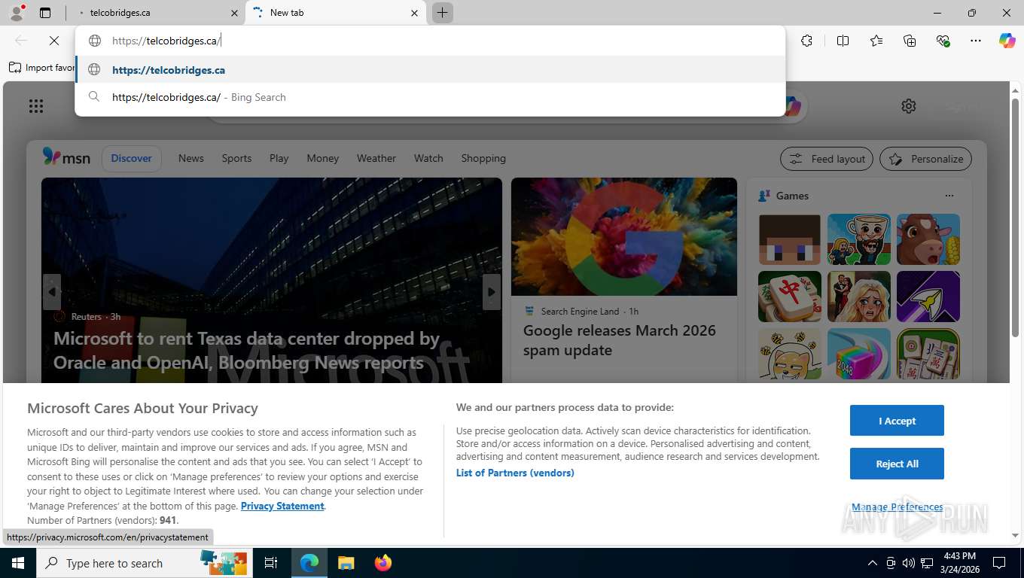This screenshot has height=578, width=1024.
Task: Open the Favorites icon
Action: pyautogui.click(x=876, y=41)
